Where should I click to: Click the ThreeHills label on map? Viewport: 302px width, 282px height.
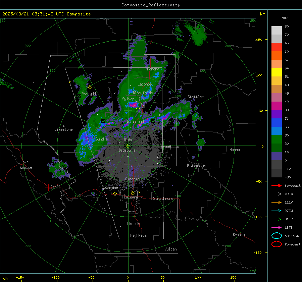[169, 147]
